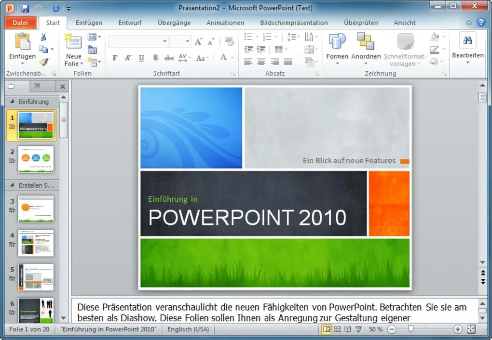
Task: Select slide 4 thumbnail
Action: (x=36, y=243)
